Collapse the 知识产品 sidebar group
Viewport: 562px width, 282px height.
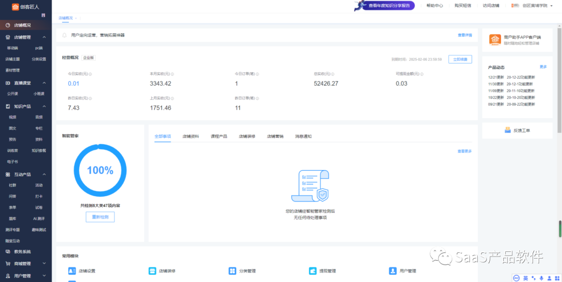click(x=44, y=106)
